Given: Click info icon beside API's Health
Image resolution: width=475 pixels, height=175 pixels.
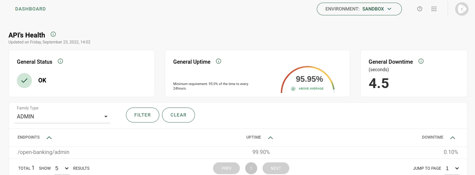Looking at the screenshot, I should 53,34.
